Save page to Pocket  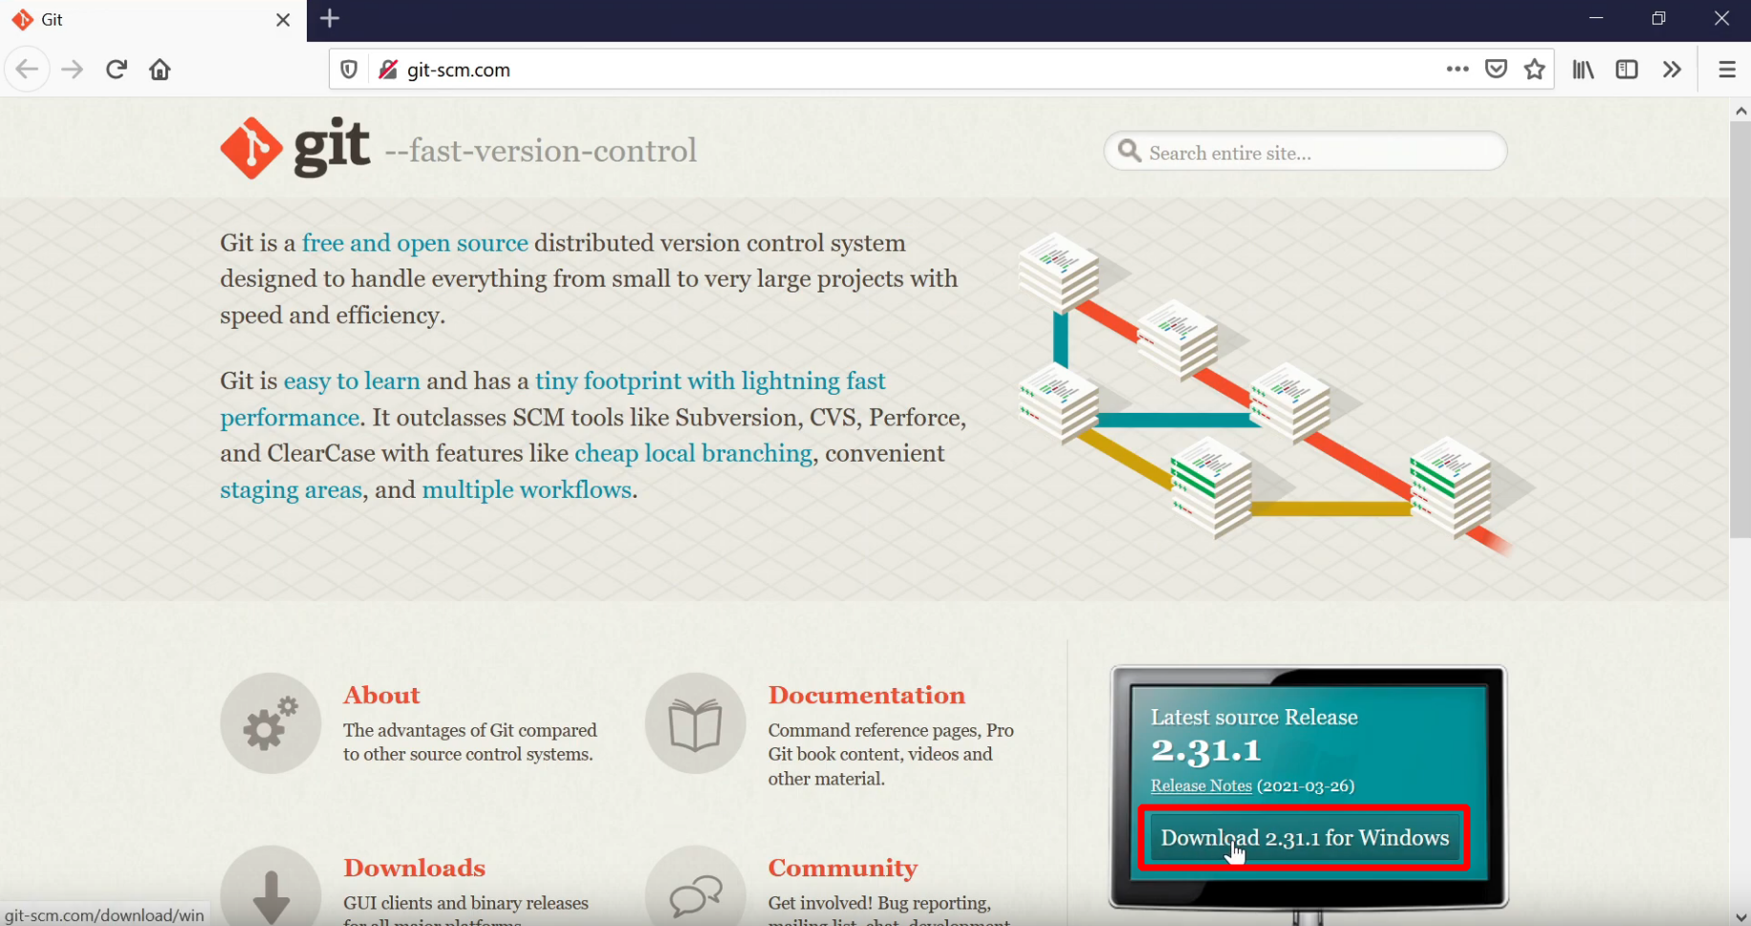click(x=1496, y=70)
